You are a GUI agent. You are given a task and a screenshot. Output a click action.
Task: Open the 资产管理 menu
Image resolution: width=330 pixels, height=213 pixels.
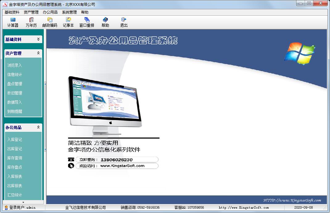31,12
